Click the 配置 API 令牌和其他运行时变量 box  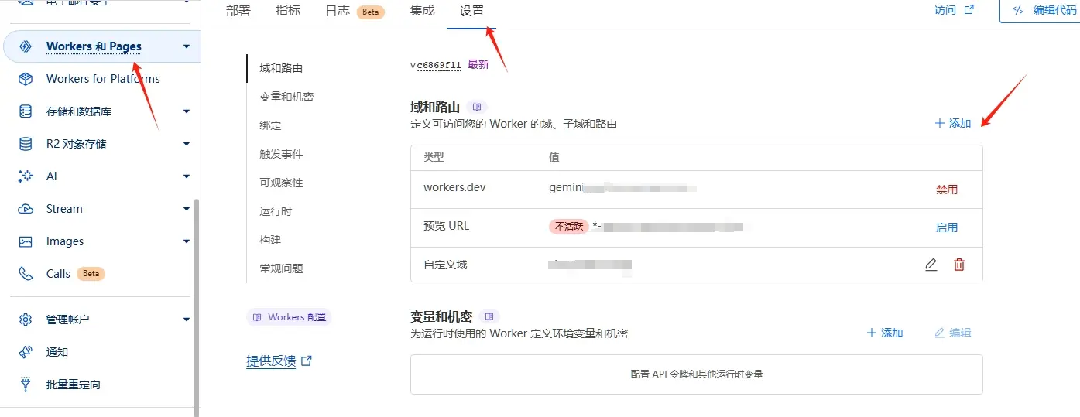pyautogui.click(x=697, y=374)
